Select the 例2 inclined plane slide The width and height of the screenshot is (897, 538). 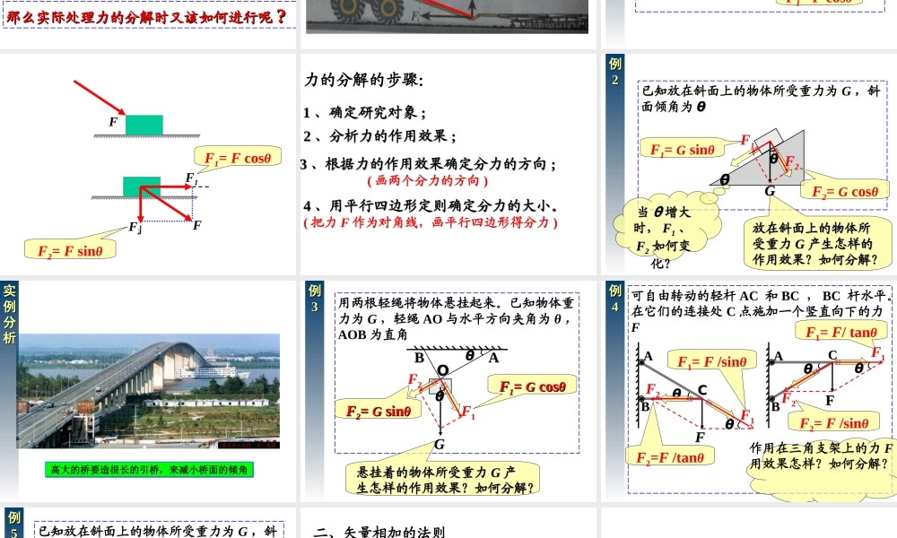click(749, 164)
